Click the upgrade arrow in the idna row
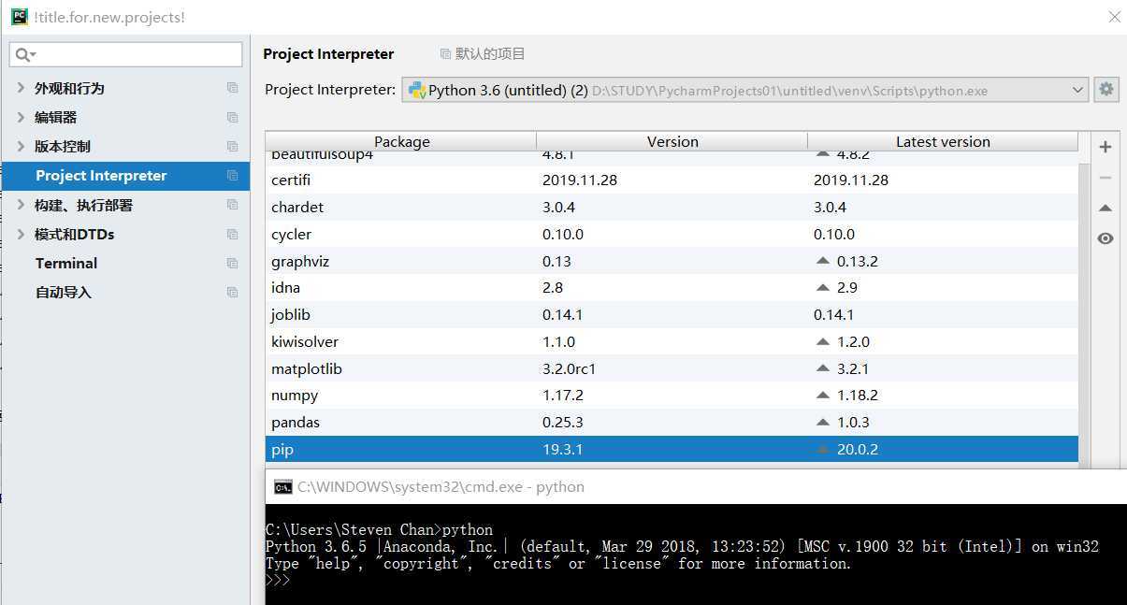The image size is (1127, 605). 823,287
